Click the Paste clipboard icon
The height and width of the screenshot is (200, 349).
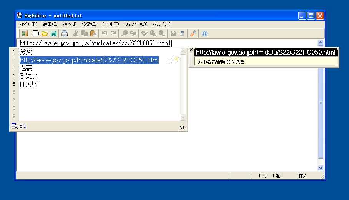point(93,33)
